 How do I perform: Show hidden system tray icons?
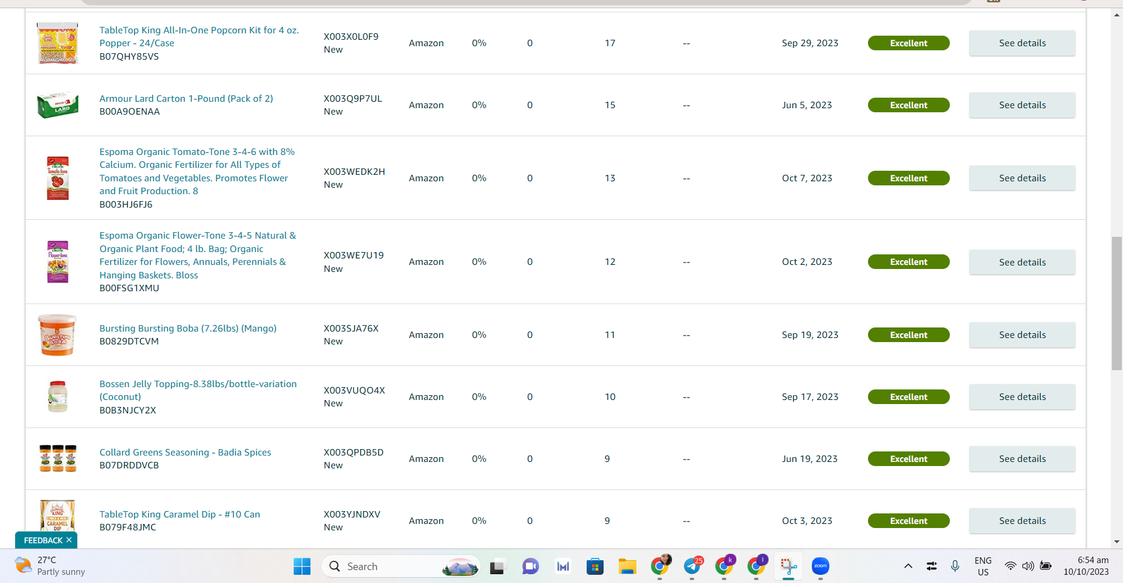click(x=908, y=566)
